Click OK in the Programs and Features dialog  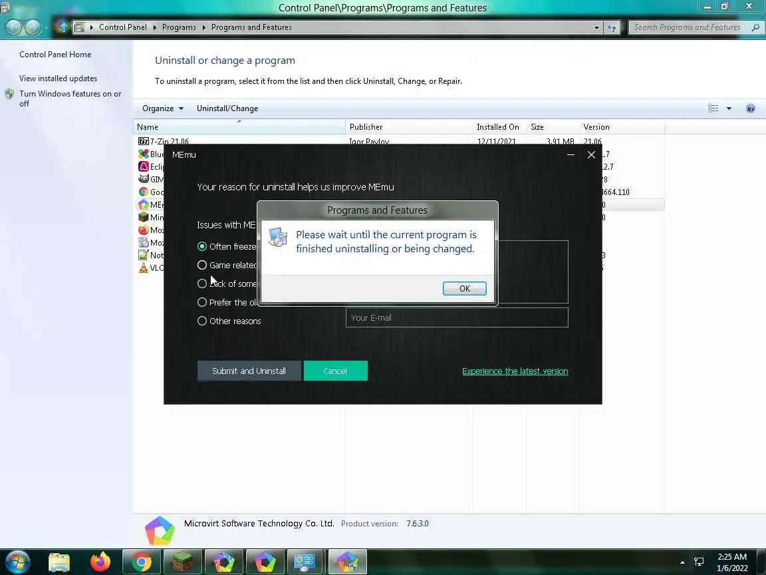click(x=464, y=288)
